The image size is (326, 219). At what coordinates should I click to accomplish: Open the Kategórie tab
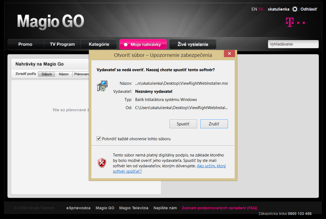[x=99, y=44]
